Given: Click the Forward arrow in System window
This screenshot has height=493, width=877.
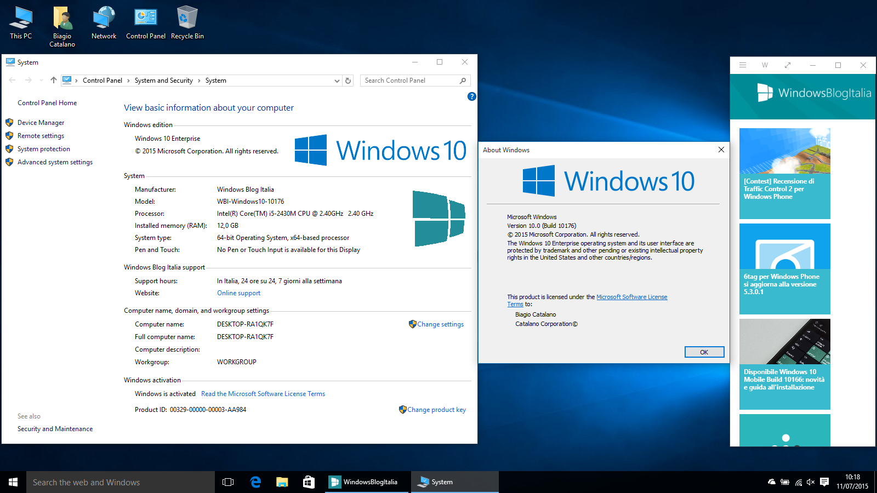Looking at the screenshot, I should pos(29,81).
